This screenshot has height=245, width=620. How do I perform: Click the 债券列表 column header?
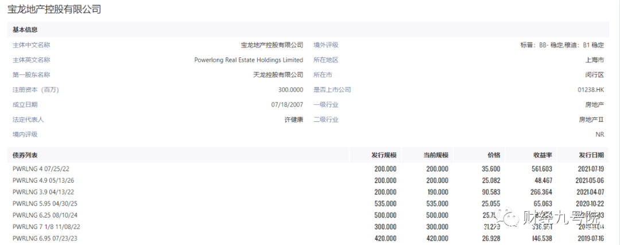point(25,155)
